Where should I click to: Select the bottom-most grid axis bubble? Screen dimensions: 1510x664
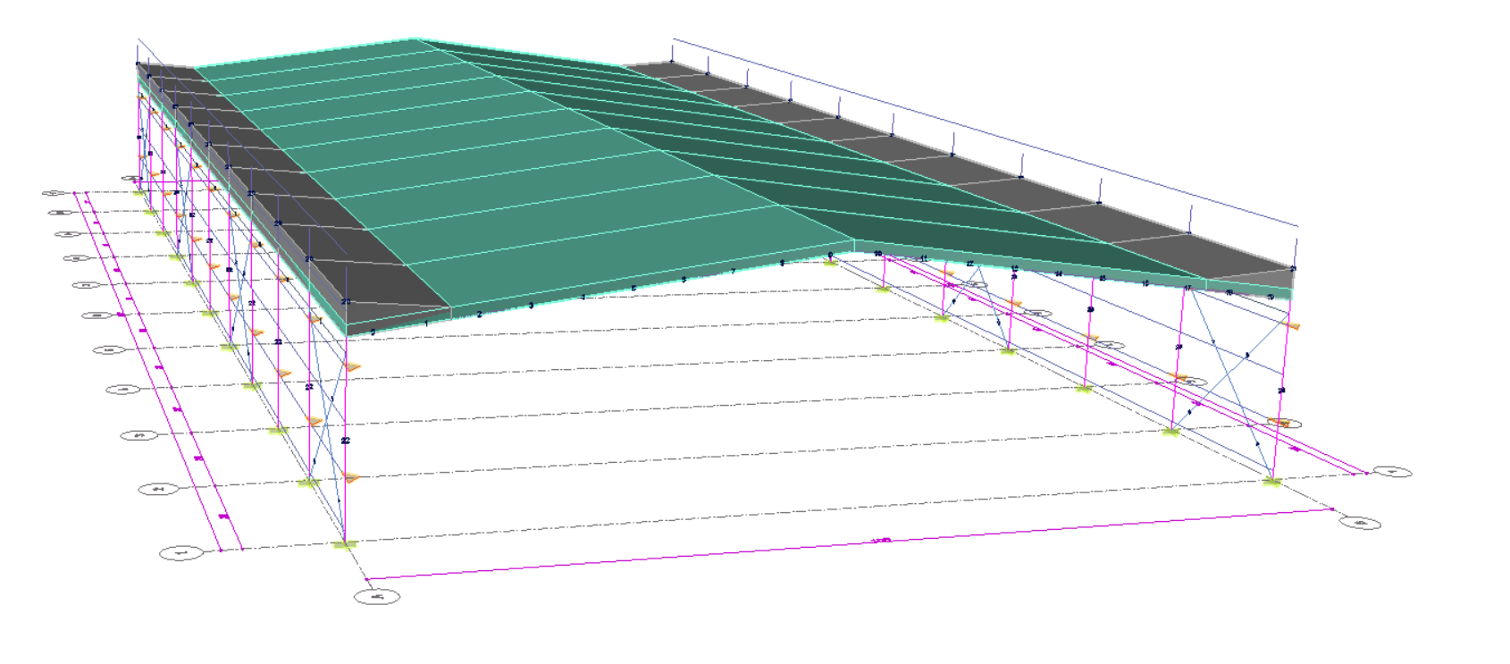(377, 597)
